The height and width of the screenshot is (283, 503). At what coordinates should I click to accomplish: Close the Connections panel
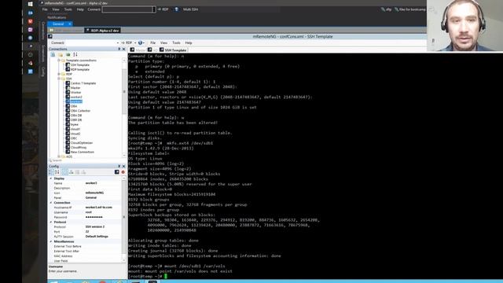[x=124, y=49]
